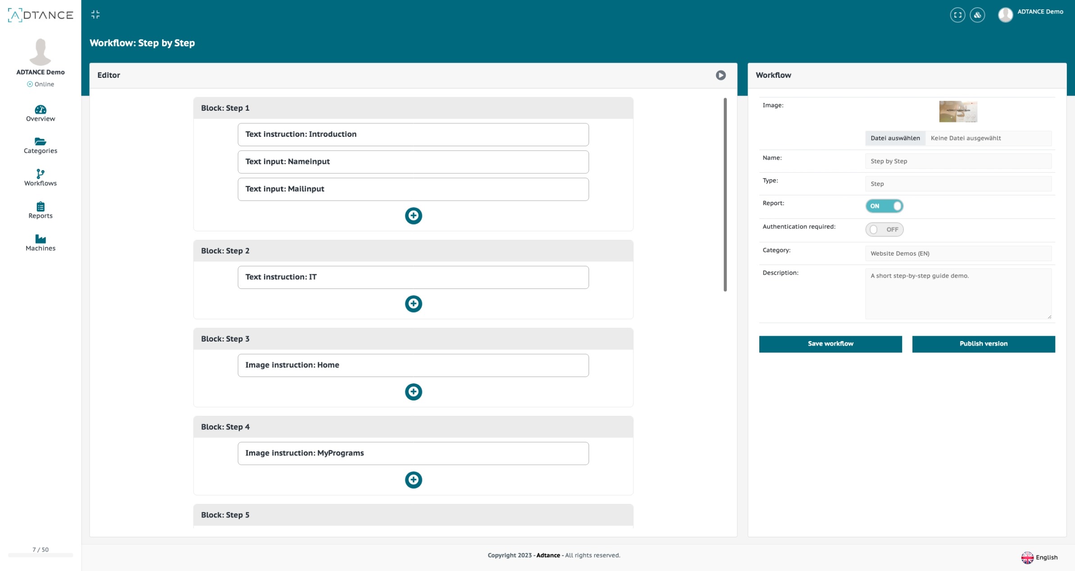The width and height of the screenshot is (1075, 571).
Task: Open the Overview dashboard icon
Action: (x=41, y=109)
